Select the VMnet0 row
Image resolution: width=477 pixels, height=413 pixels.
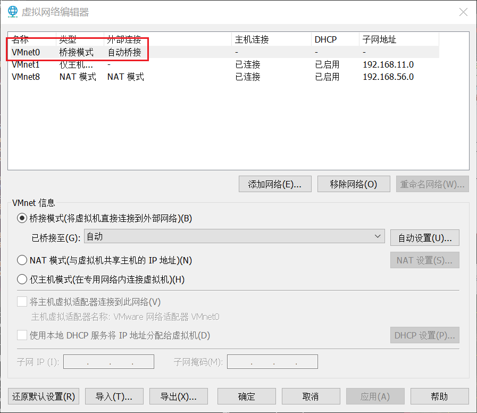(x=225, y=52)
